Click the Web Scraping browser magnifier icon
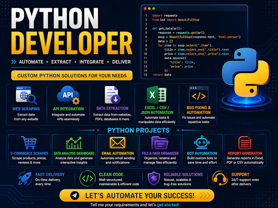 [x=26, y=95]
